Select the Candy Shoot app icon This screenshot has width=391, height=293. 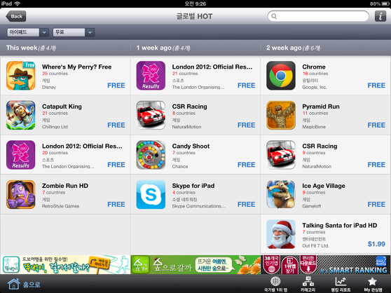point(151,155)
